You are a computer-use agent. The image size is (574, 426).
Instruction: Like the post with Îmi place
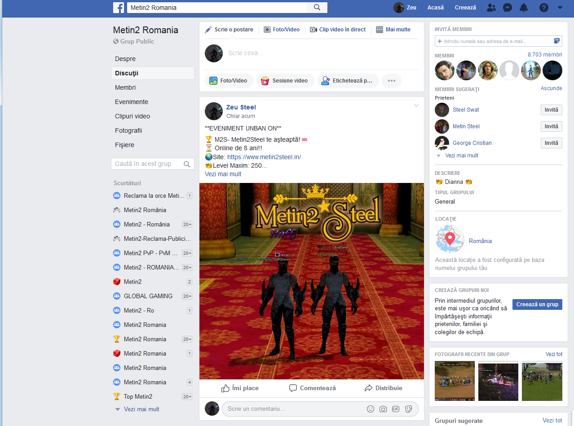[240, 388]
